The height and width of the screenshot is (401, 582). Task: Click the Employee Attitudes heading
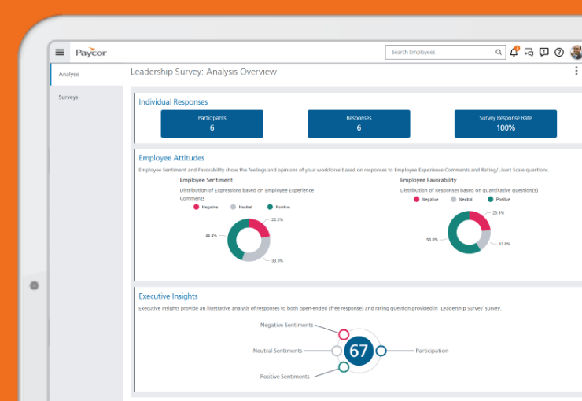tap(171, 158)
